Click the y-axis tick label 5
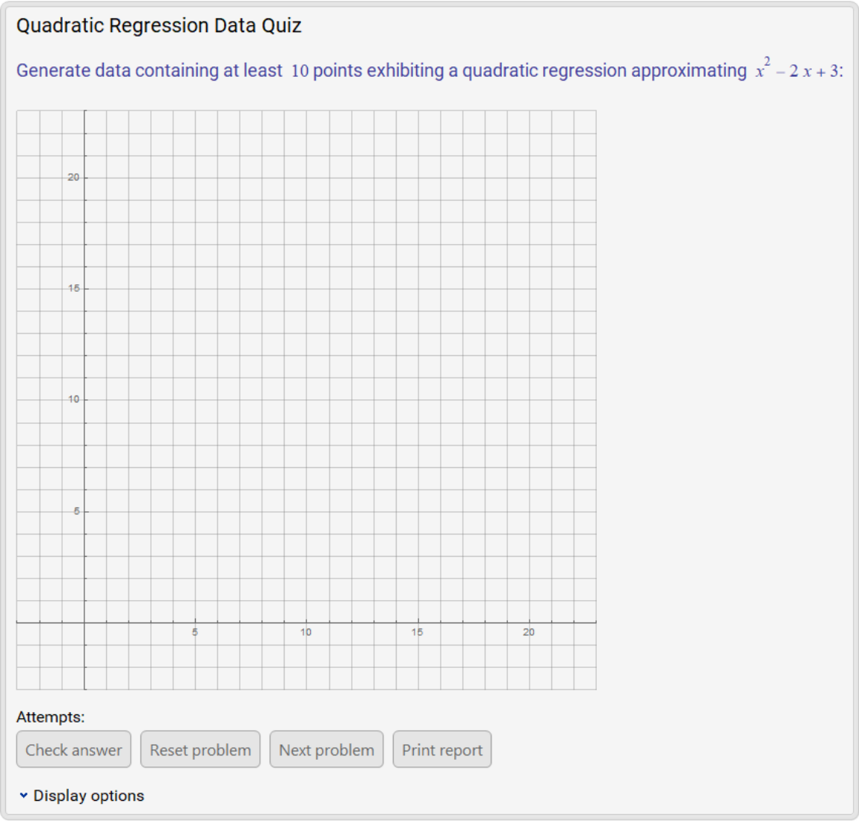The height and width of the screenshot is (821, 859). coord(76,511)
